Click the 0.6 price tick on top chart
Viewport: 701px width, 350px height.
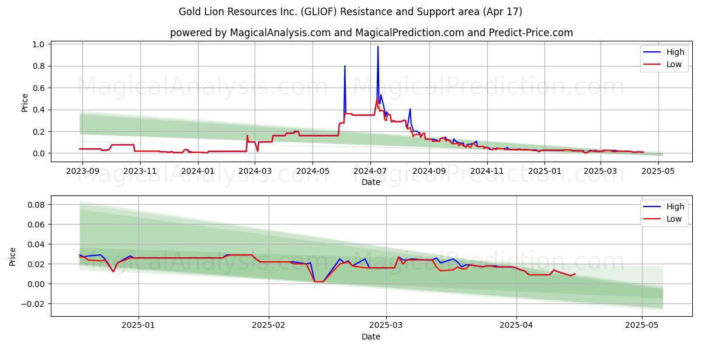click(39, 88)
